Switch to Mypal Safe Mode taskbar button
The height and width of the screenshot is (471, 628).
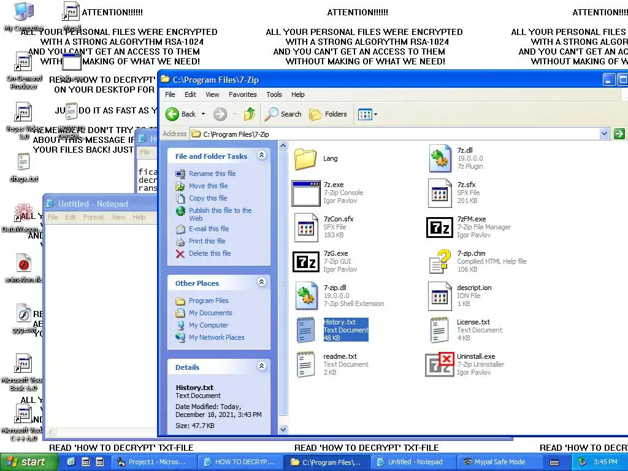click(499, 462)
